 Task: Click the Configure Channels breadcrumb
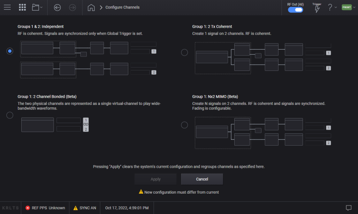coord(122,7)
